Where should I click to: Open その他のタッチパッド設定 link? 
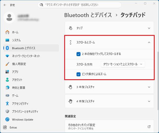tap(109, 126)
